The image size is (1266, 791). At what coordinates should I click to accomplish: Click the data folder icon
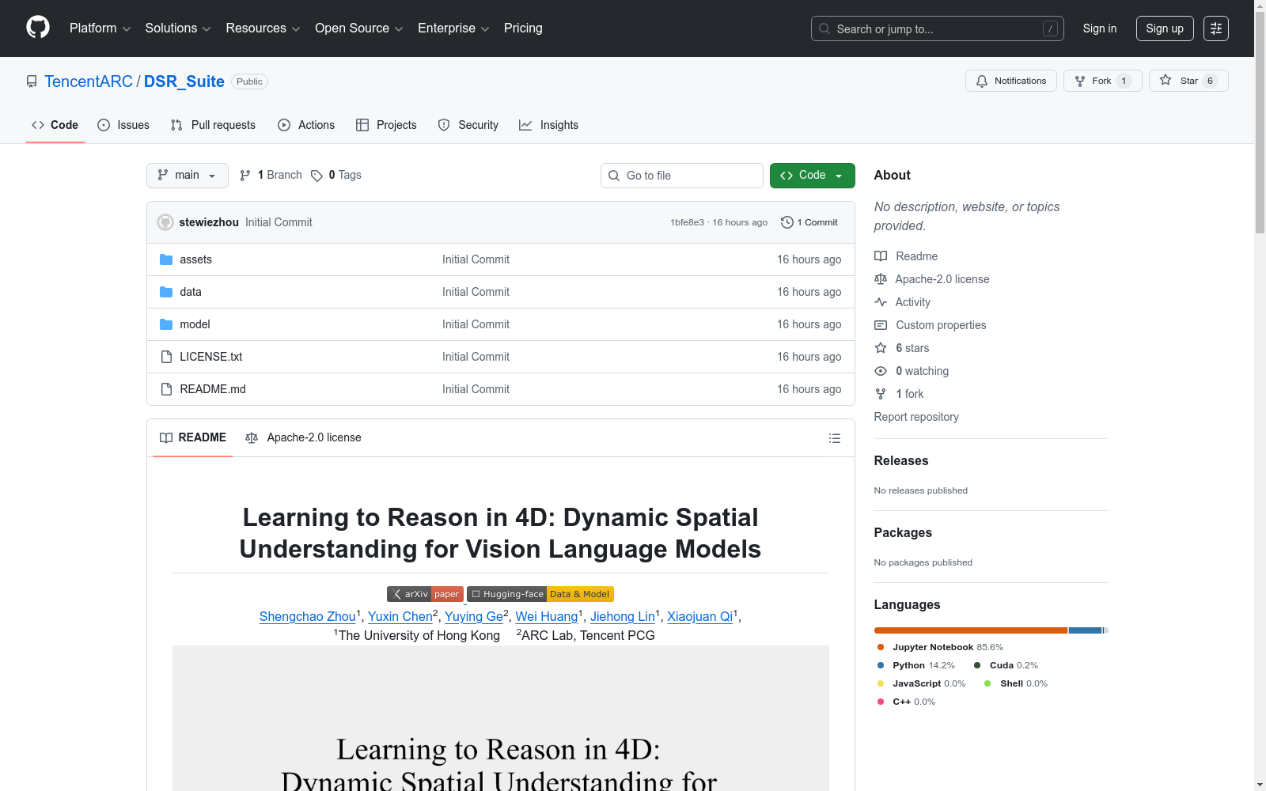[166, 292]
